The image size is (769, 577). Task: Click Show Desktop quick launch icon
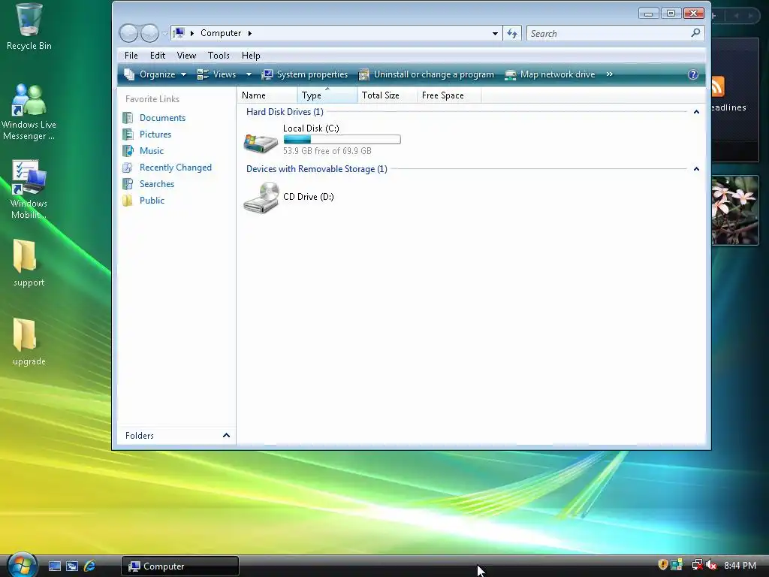pyautogui.click(x=54, y=566)
